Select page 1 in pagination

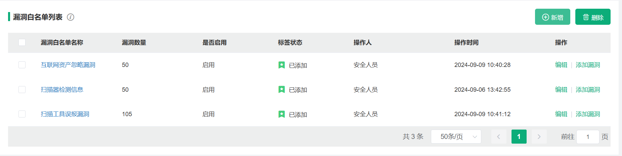(519, 137)
